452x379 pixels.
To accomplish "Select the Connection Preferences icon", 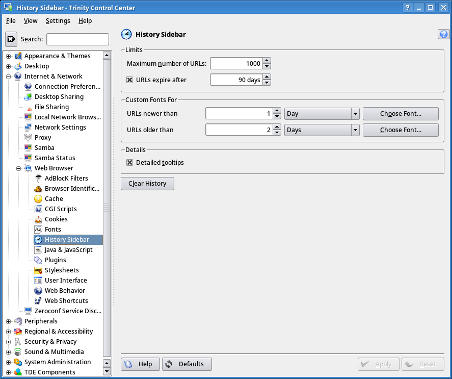I will [28, 87].
